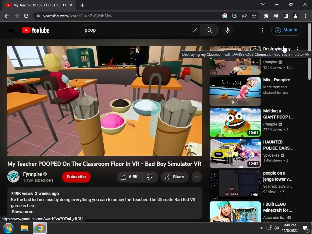Click the LEGO Minecraft thumbnail
This screenshot has height=234, width=312.
pyautogui.click(x=235, y=211)
